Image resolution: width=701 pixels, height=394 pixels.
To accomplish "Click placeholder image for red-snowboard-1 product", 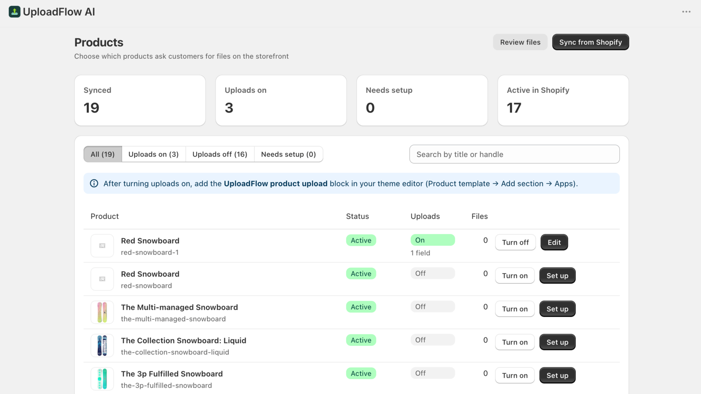I will point(102,246).
